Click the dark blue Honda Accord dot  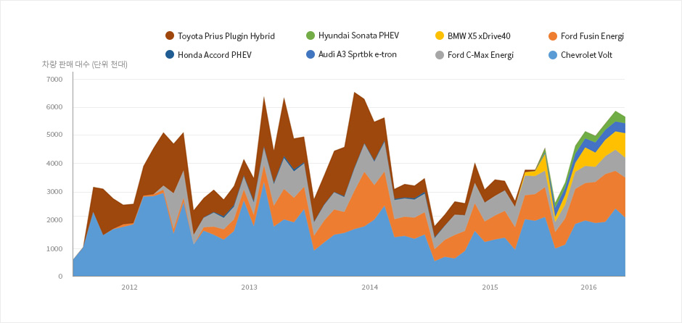pos(170,55)
